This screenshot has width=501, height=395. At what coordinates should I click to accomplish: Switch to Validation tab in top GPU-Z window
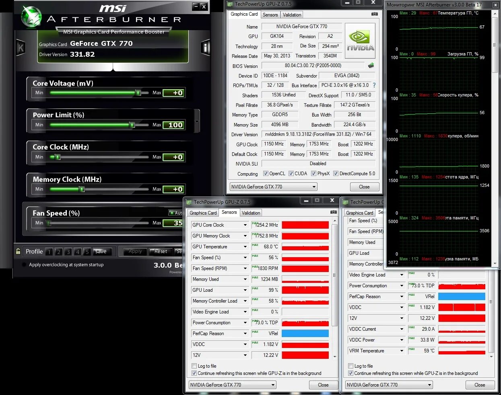(x=292, y=15)
